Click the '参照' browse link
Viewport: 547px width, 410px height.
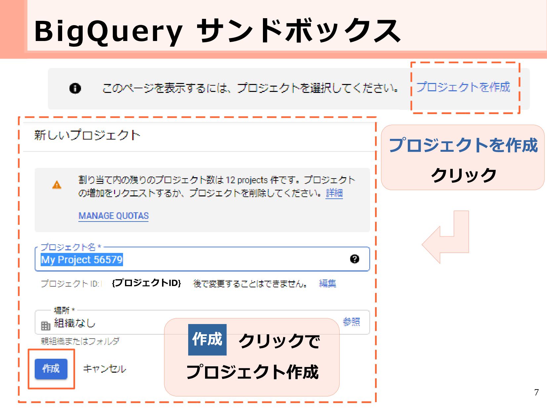click(351, 322)
